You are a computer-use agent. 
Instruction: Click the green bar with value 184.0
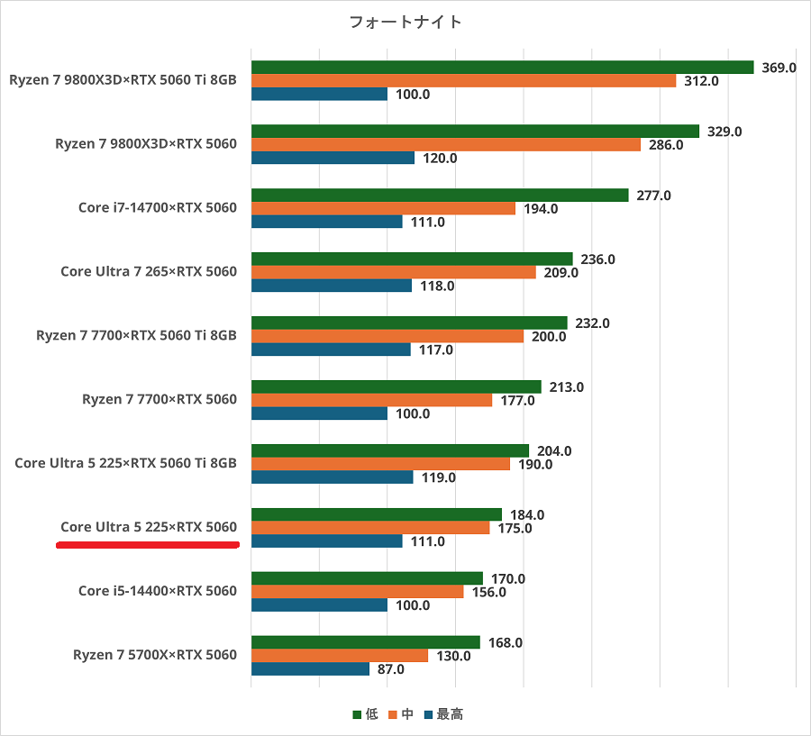(x=376, y=514)
